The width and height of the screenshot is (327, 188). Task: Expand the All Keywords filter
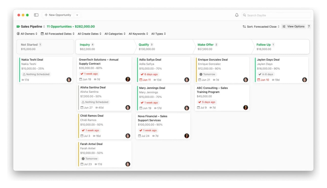138,34
